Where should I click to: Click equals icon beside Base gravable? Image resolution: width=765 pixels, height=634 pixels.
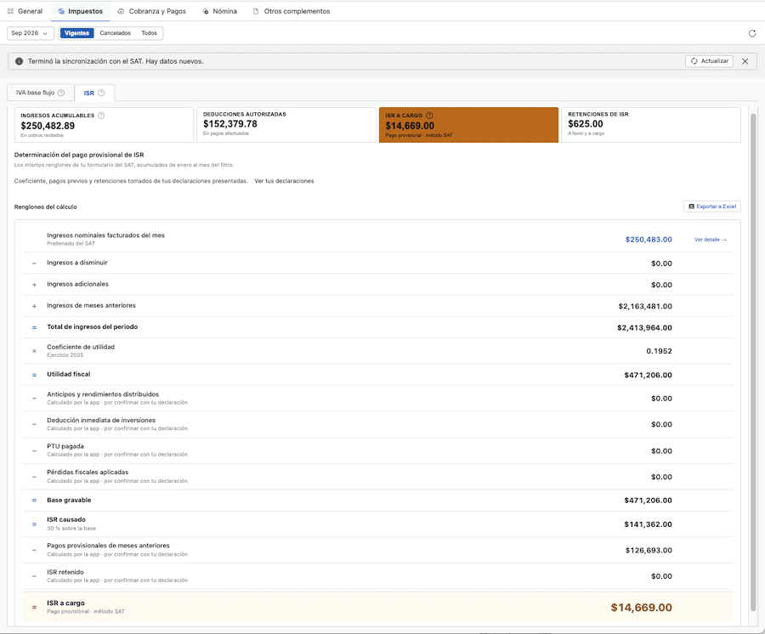[x=34, y=501]
